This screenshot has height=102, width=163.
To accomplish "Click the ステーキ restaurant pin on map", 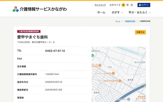I will pyautogui.click(x=99, y=65).
